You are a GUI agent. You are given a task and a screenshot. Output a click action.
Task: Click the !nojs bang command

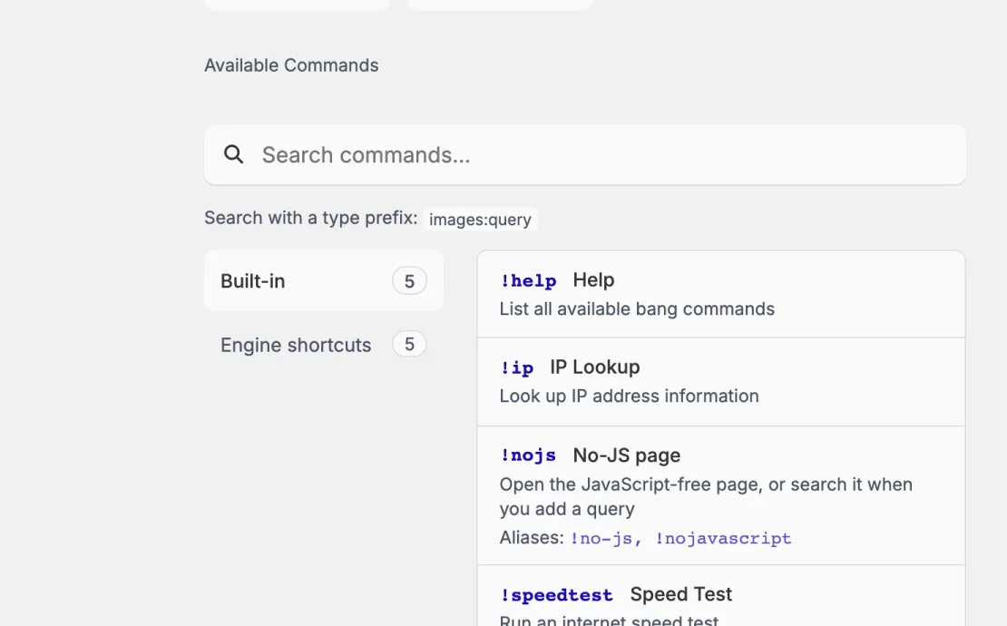click(529, 455)
